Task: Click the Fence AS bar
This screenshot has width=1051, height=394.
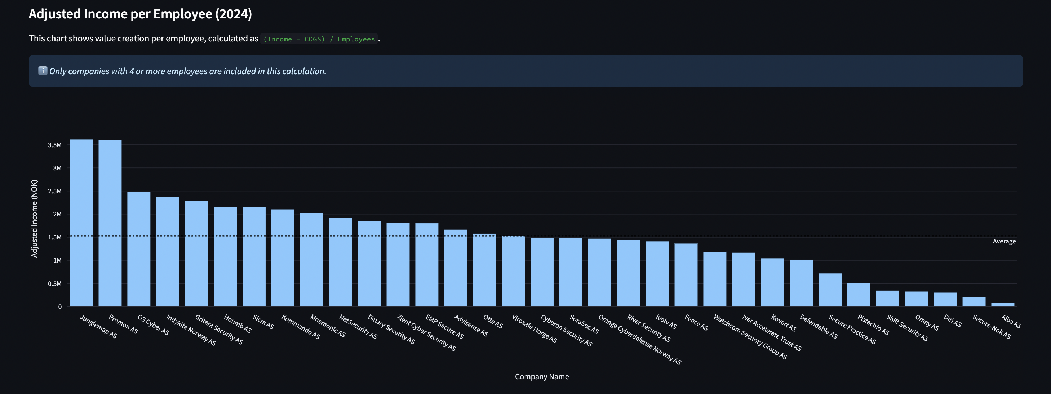Action: [686, 275]
